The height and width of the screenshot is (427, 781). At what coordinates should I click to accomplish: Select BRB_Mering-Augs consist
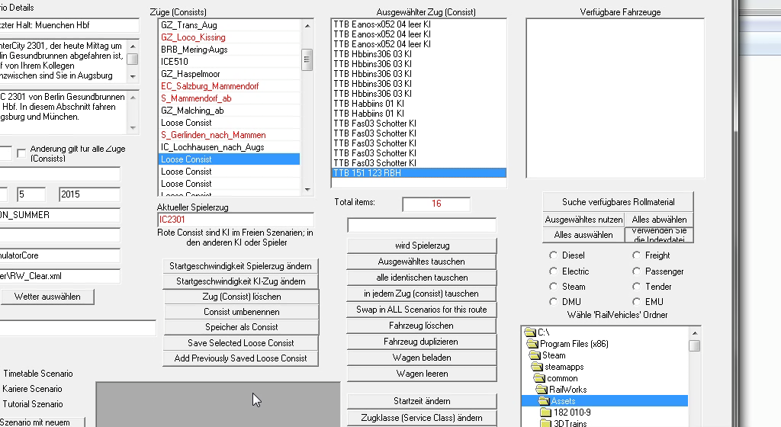230,50
